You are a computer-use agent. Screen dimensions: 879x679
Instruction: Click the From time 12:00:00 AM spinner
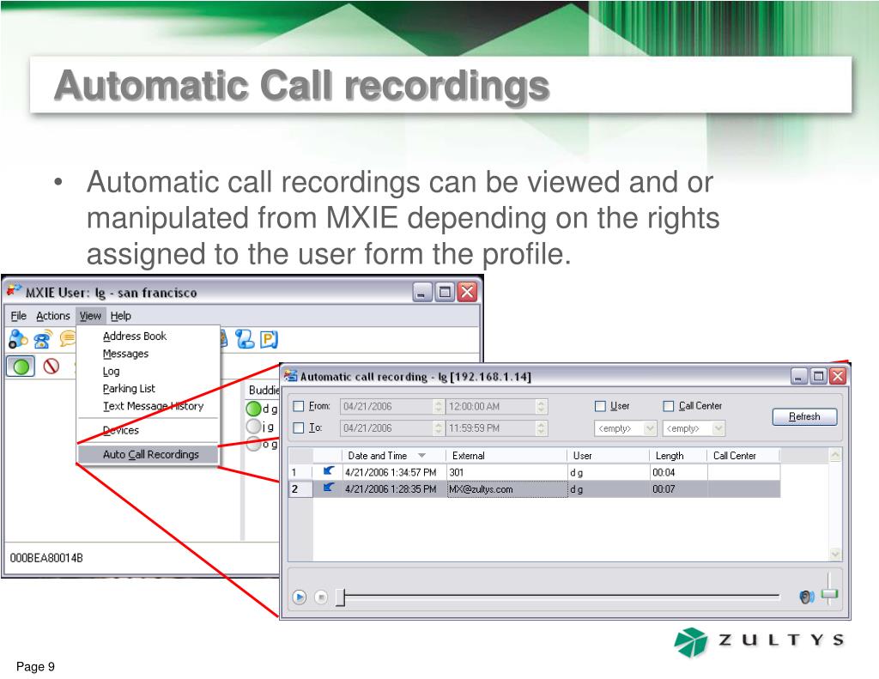pos(541,406)
